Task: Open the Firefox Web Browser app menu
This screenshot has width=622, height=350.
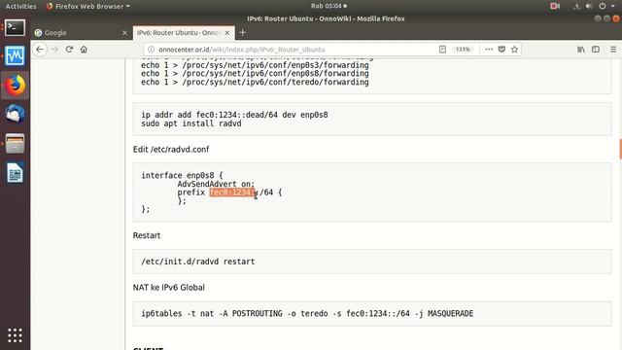Action: tap(88, 6)
